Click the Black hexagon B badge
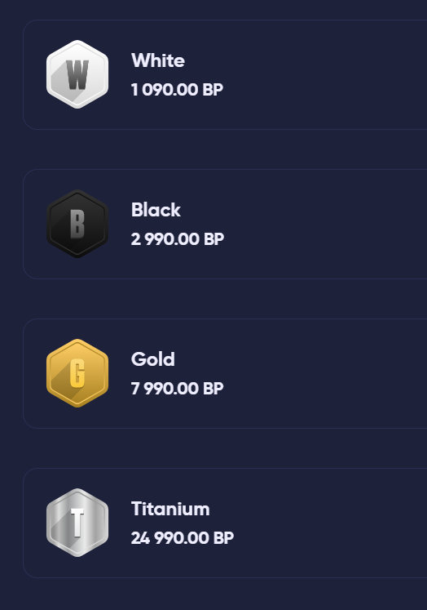The image size is (427, 610). (77, 224)
